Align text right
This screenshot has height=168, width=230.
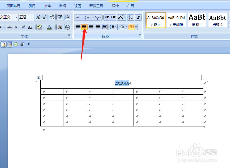tap(91, 27)
